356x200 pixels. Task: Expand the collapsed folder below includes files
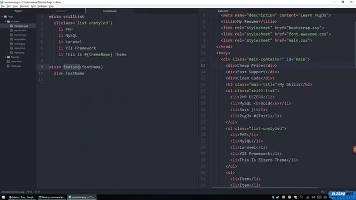[5, 57]
